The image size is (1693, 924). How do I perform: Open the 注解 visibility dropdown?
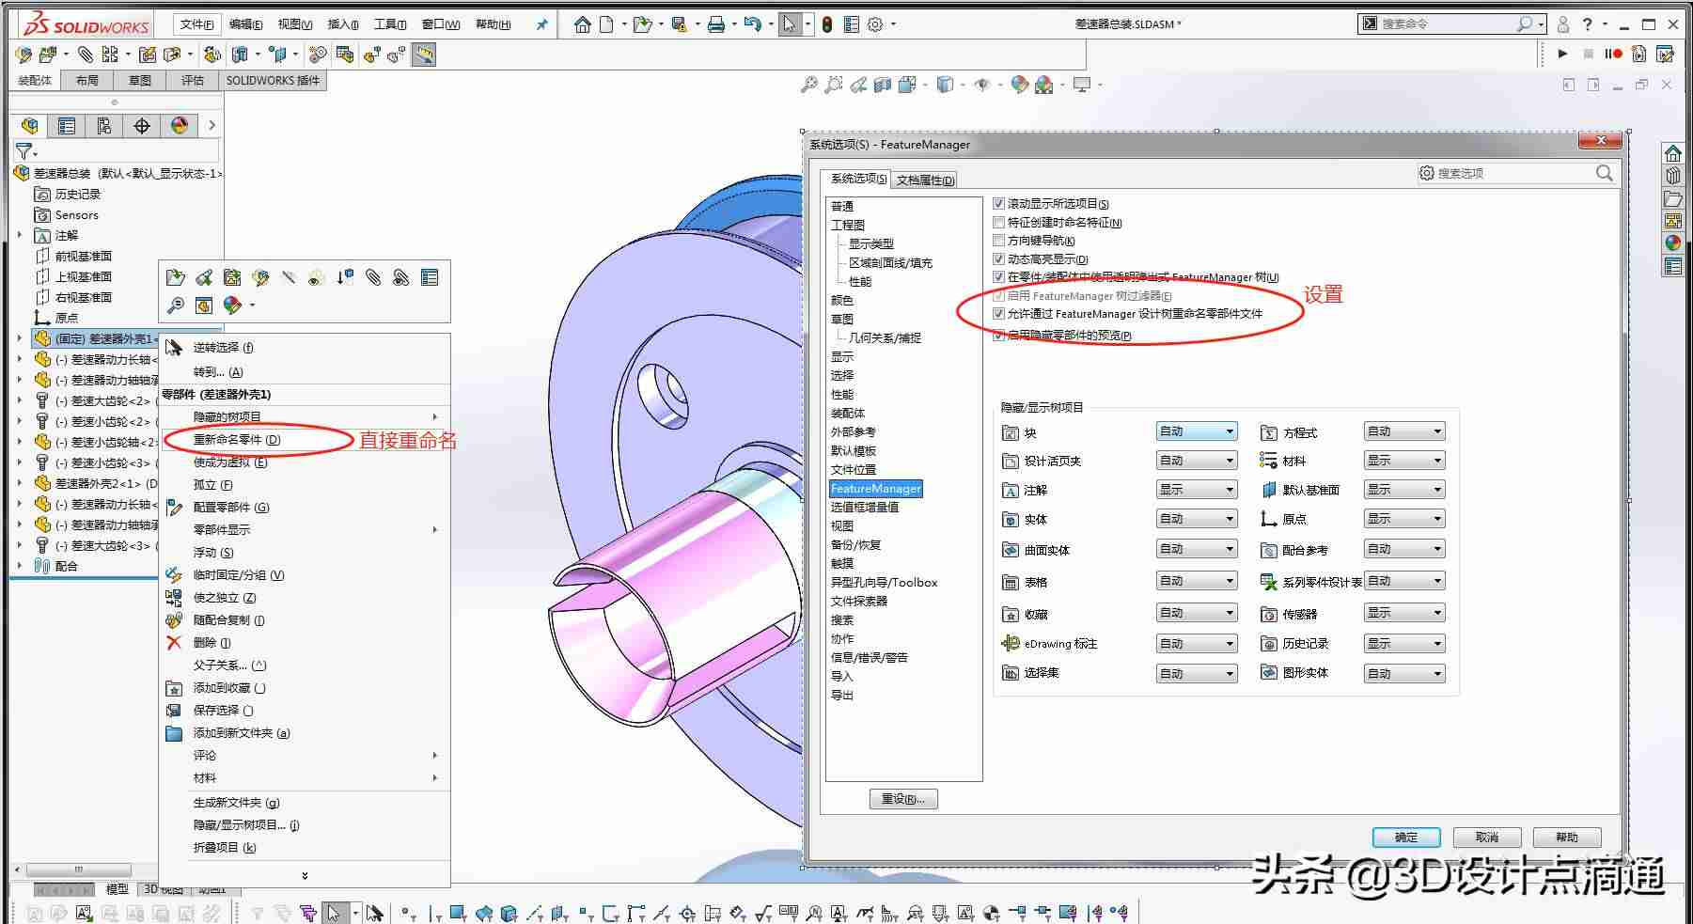click(x=1196, y=490)
